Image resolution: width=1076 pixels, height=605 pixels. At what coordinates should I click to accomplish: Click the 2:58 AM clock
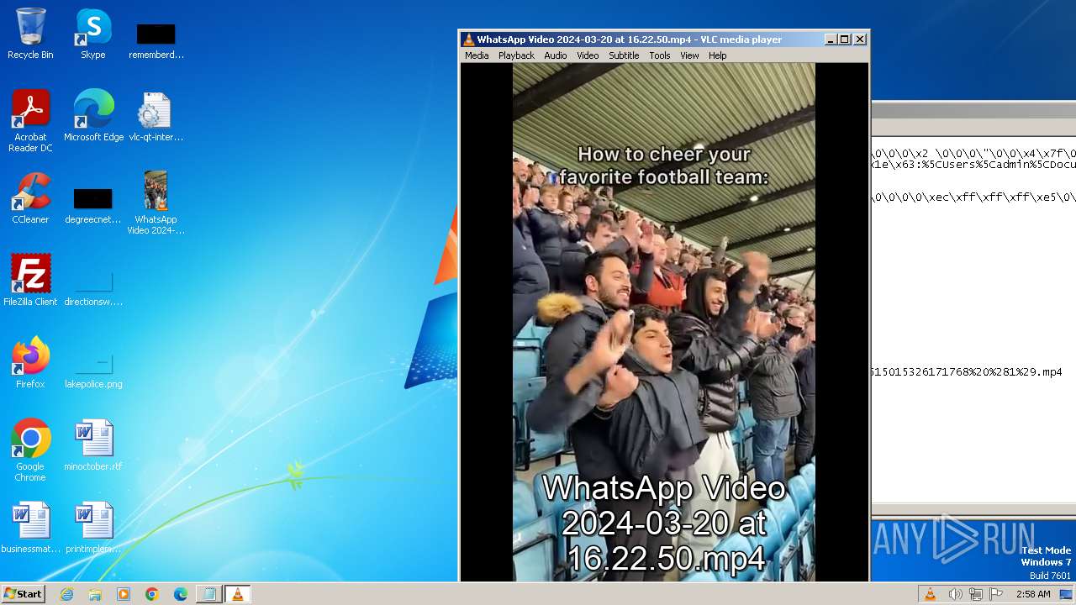[1033, 594]
